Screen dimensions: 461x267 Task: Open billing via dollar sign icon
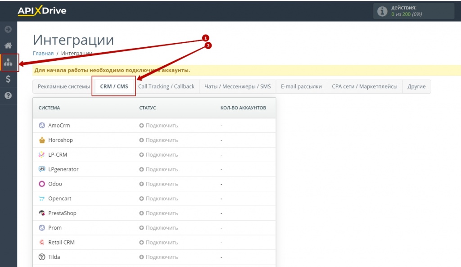[8, 79]
